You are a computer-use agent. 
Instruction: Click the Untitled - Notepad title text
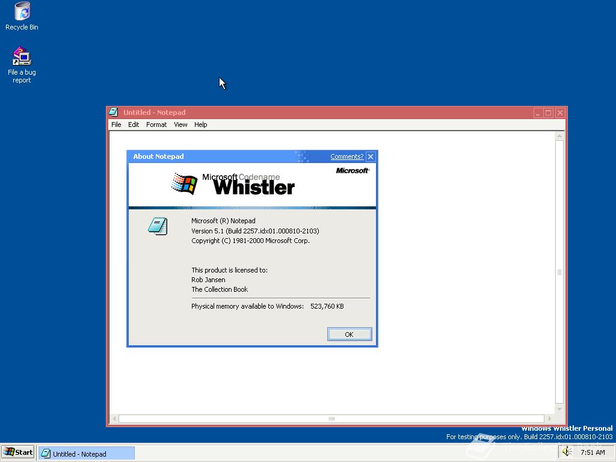click(x=155, y=112)
